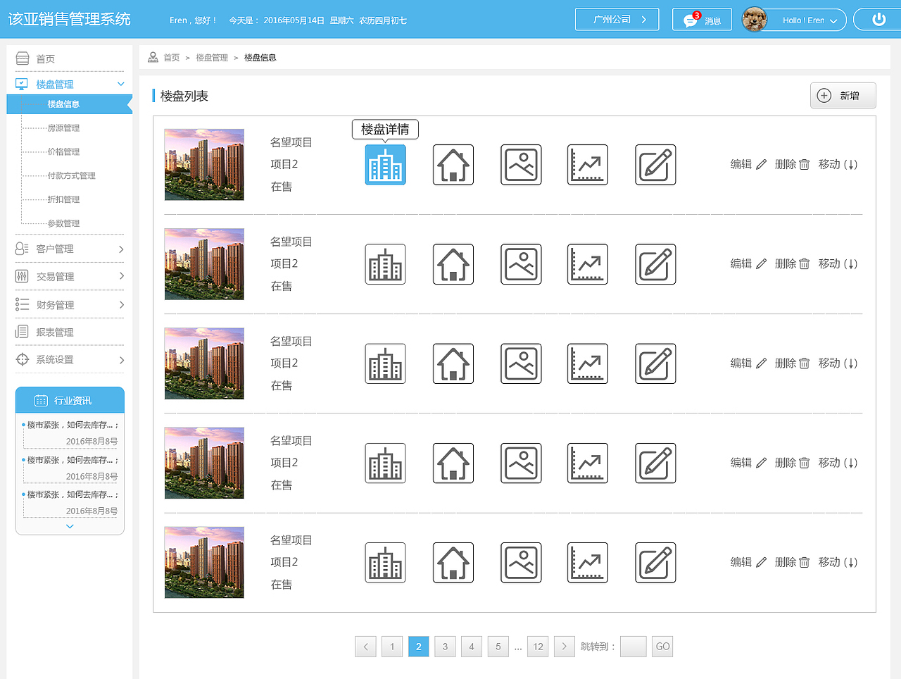Click 新增 add button
This screenshot has height=679, width=901.
[x=843, y=96]
